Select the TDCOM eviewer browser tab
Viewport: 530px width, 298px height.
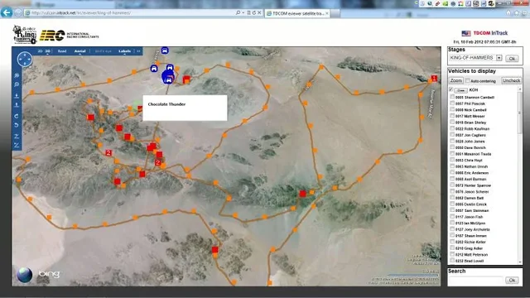[297, 13]
